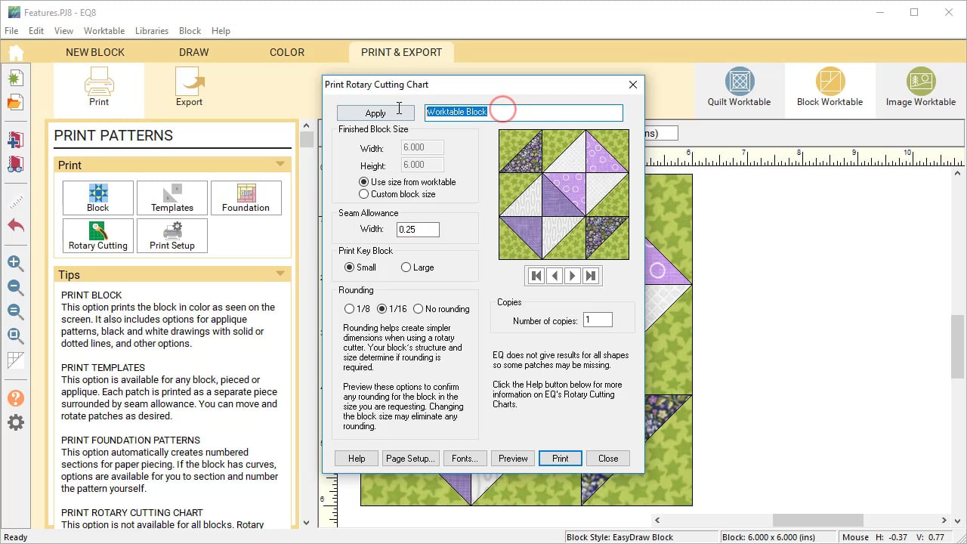Select Use size from worktable
Screen dimensions: 967x544
tap(407, 182)
